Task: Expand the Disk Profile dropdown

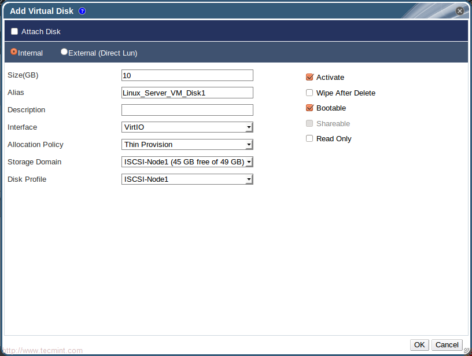Action: tap(187, 179)
